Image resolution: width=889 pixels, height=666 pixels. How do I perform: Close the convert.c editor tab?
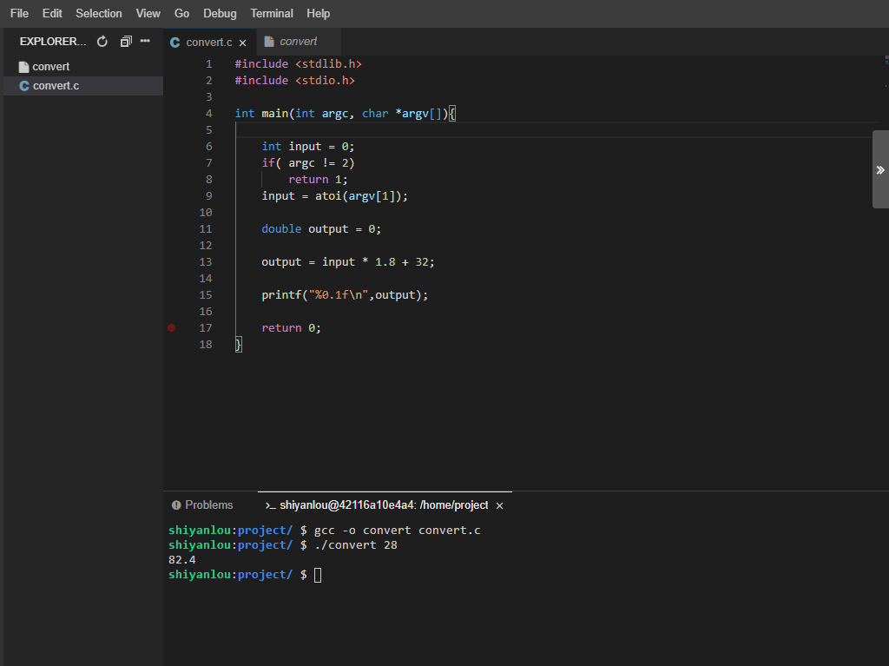coord(243,43)
